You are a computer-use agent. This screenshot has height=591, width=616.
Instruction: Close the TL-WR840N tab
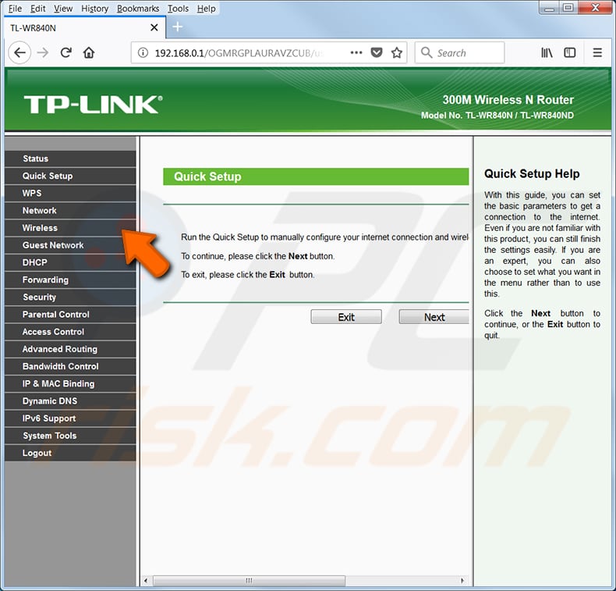154,28
